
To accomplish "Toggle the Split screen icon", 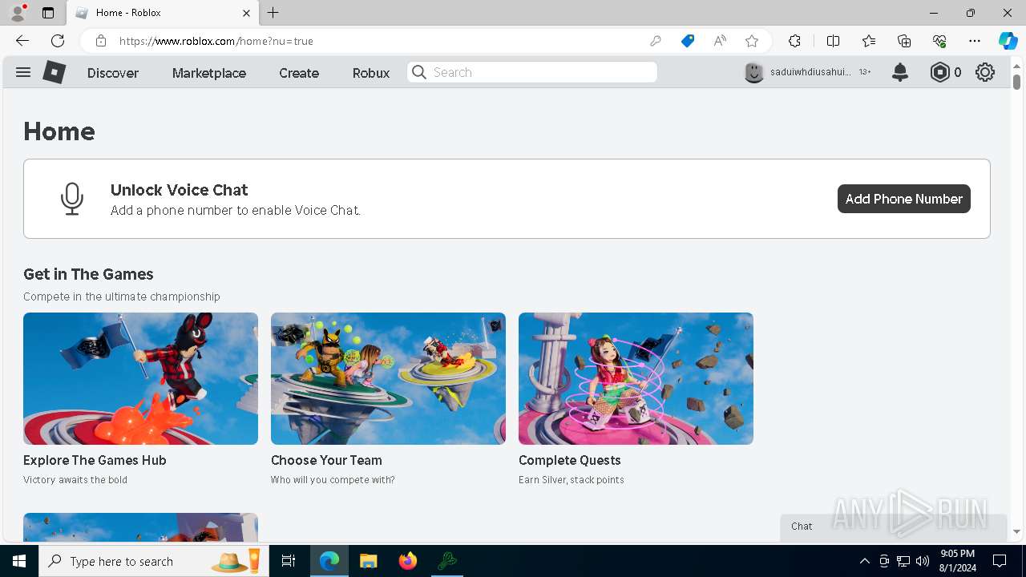I will pyautogui.click(x=833, y=41).
